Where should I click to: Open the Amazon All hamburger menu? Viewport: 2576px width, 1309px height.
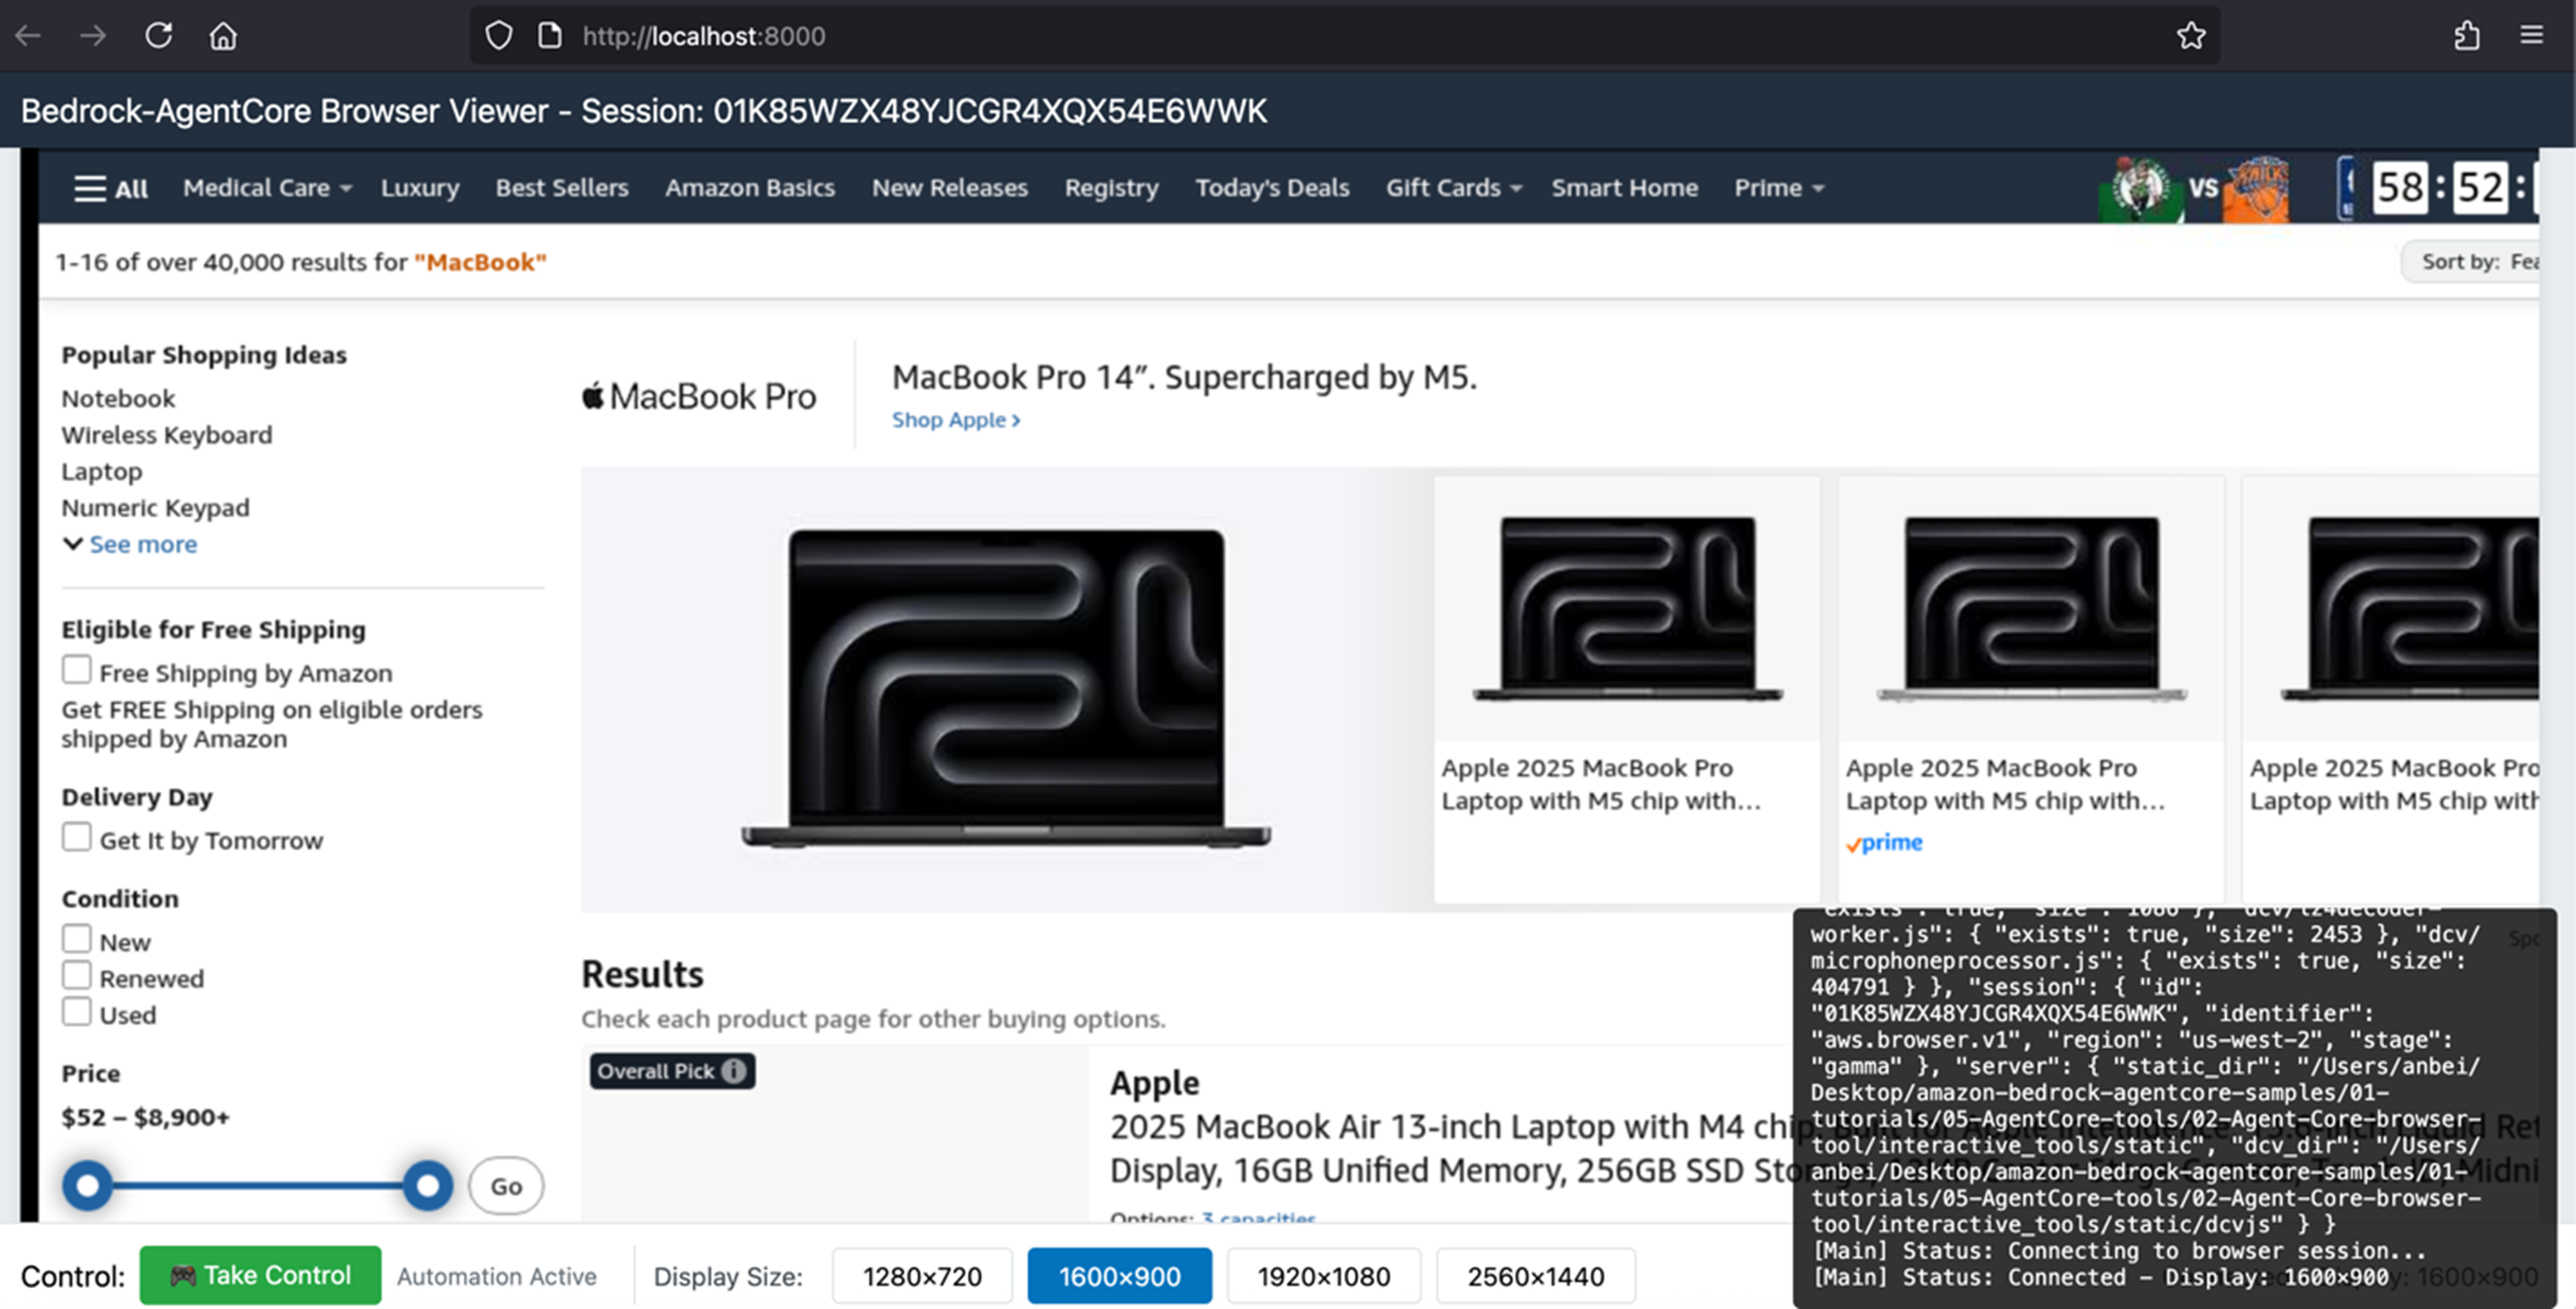click(110, 188)
